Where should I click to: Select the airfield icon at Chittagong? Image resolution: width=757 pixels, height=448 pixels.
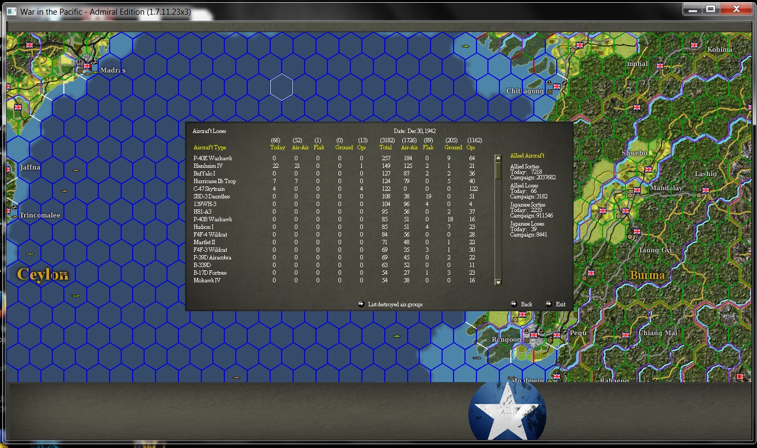(564, 82)
